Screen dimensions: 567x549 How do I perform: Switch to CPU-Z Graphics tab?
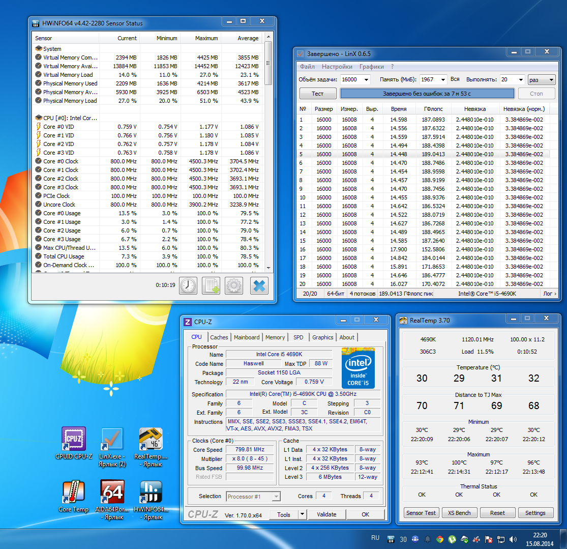click(322, 337)
